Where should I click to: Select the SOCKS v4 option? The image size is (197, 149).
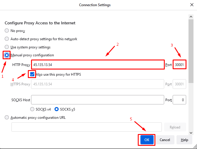[32, 109]
